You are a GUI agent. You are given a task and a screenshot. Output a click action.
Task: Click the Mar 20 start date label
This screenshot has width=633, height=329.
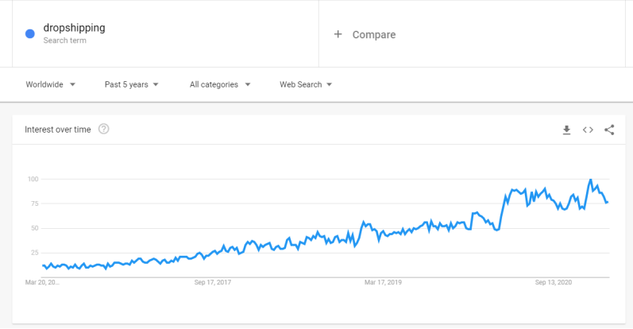pos(42,282)
